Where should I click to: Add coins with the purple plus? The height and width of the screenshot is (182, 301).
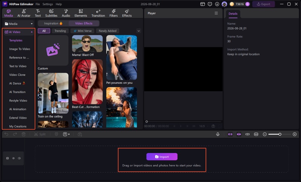coord(248,4)
